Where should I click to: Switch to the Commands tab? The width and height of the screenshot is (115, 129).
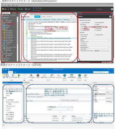click(6, 13)
